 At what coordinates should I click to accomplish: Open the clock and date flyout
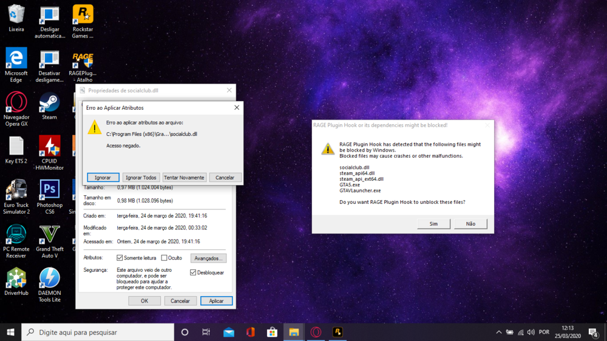point(568,332)
